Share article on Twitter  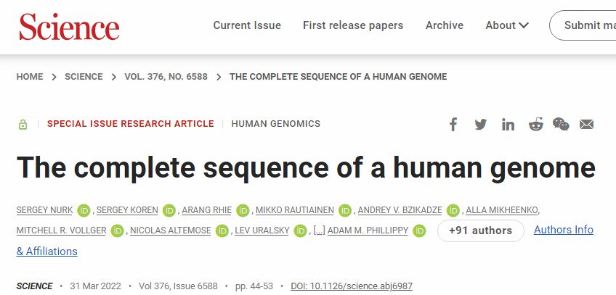point(481,124)
